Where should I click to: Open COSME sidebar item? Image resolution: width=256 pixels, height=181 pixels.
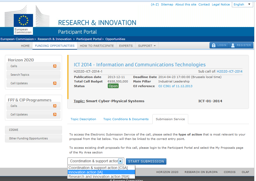click(33, 130)
